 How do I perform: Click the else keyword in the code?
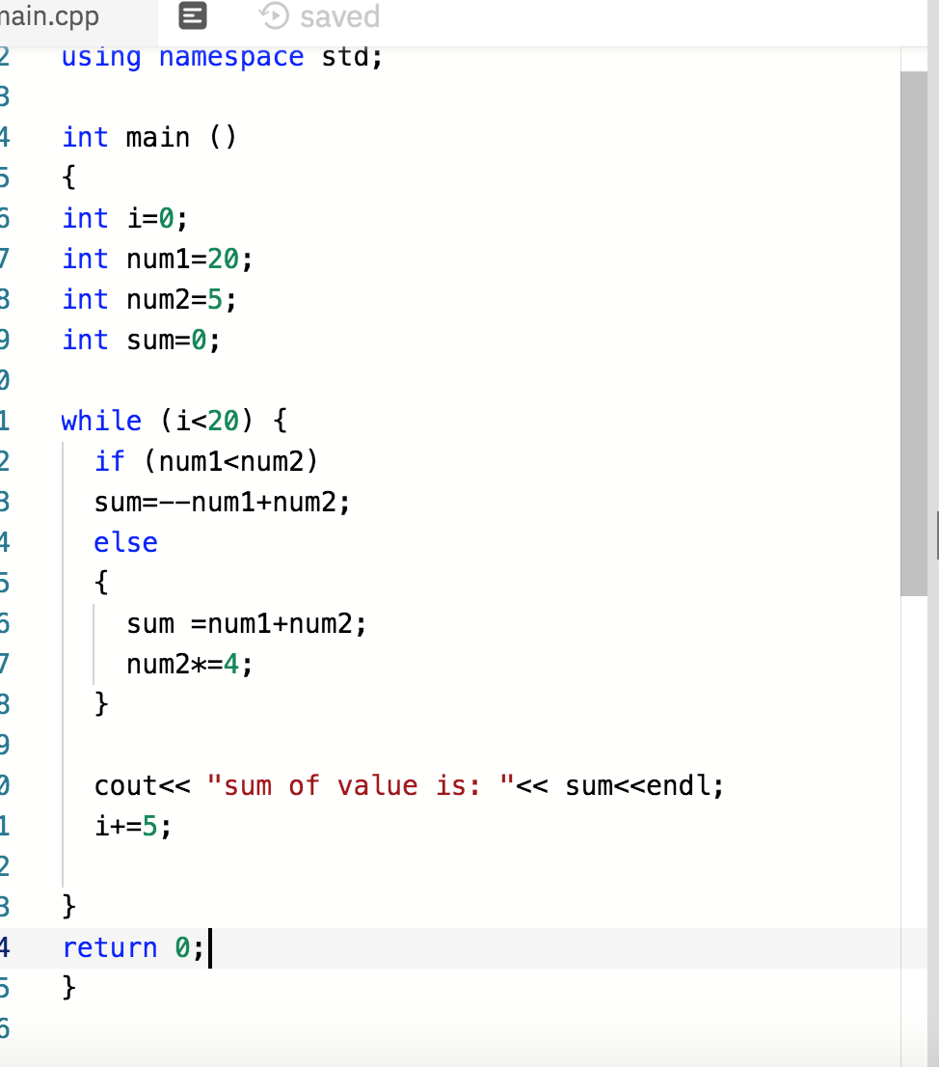125,542
